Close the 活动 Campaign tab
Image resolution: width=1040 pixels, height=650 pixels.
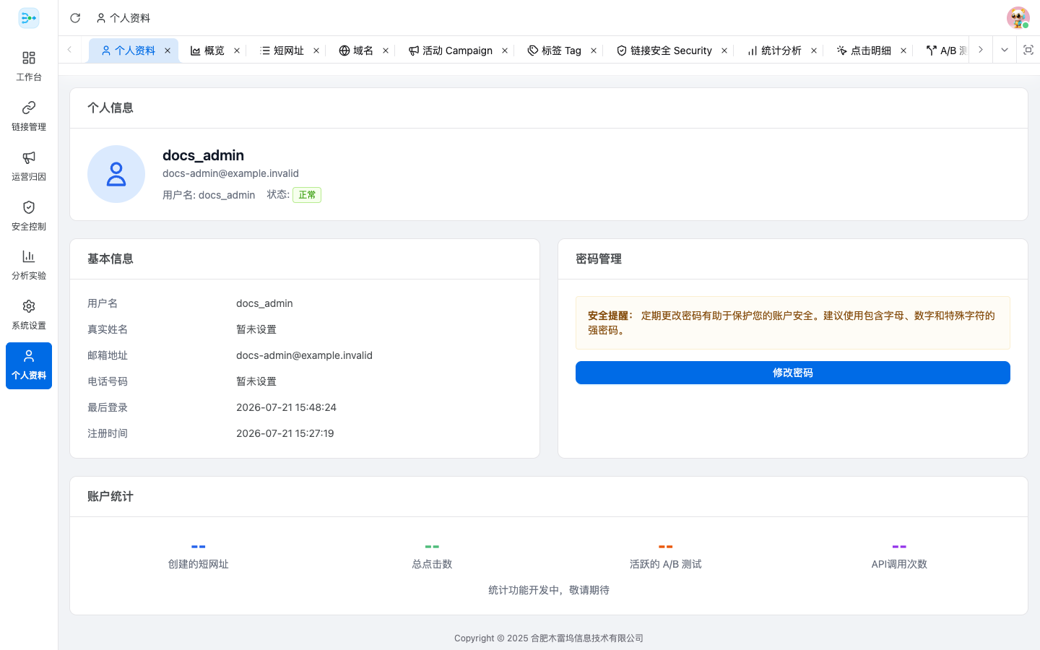[505, 51]
